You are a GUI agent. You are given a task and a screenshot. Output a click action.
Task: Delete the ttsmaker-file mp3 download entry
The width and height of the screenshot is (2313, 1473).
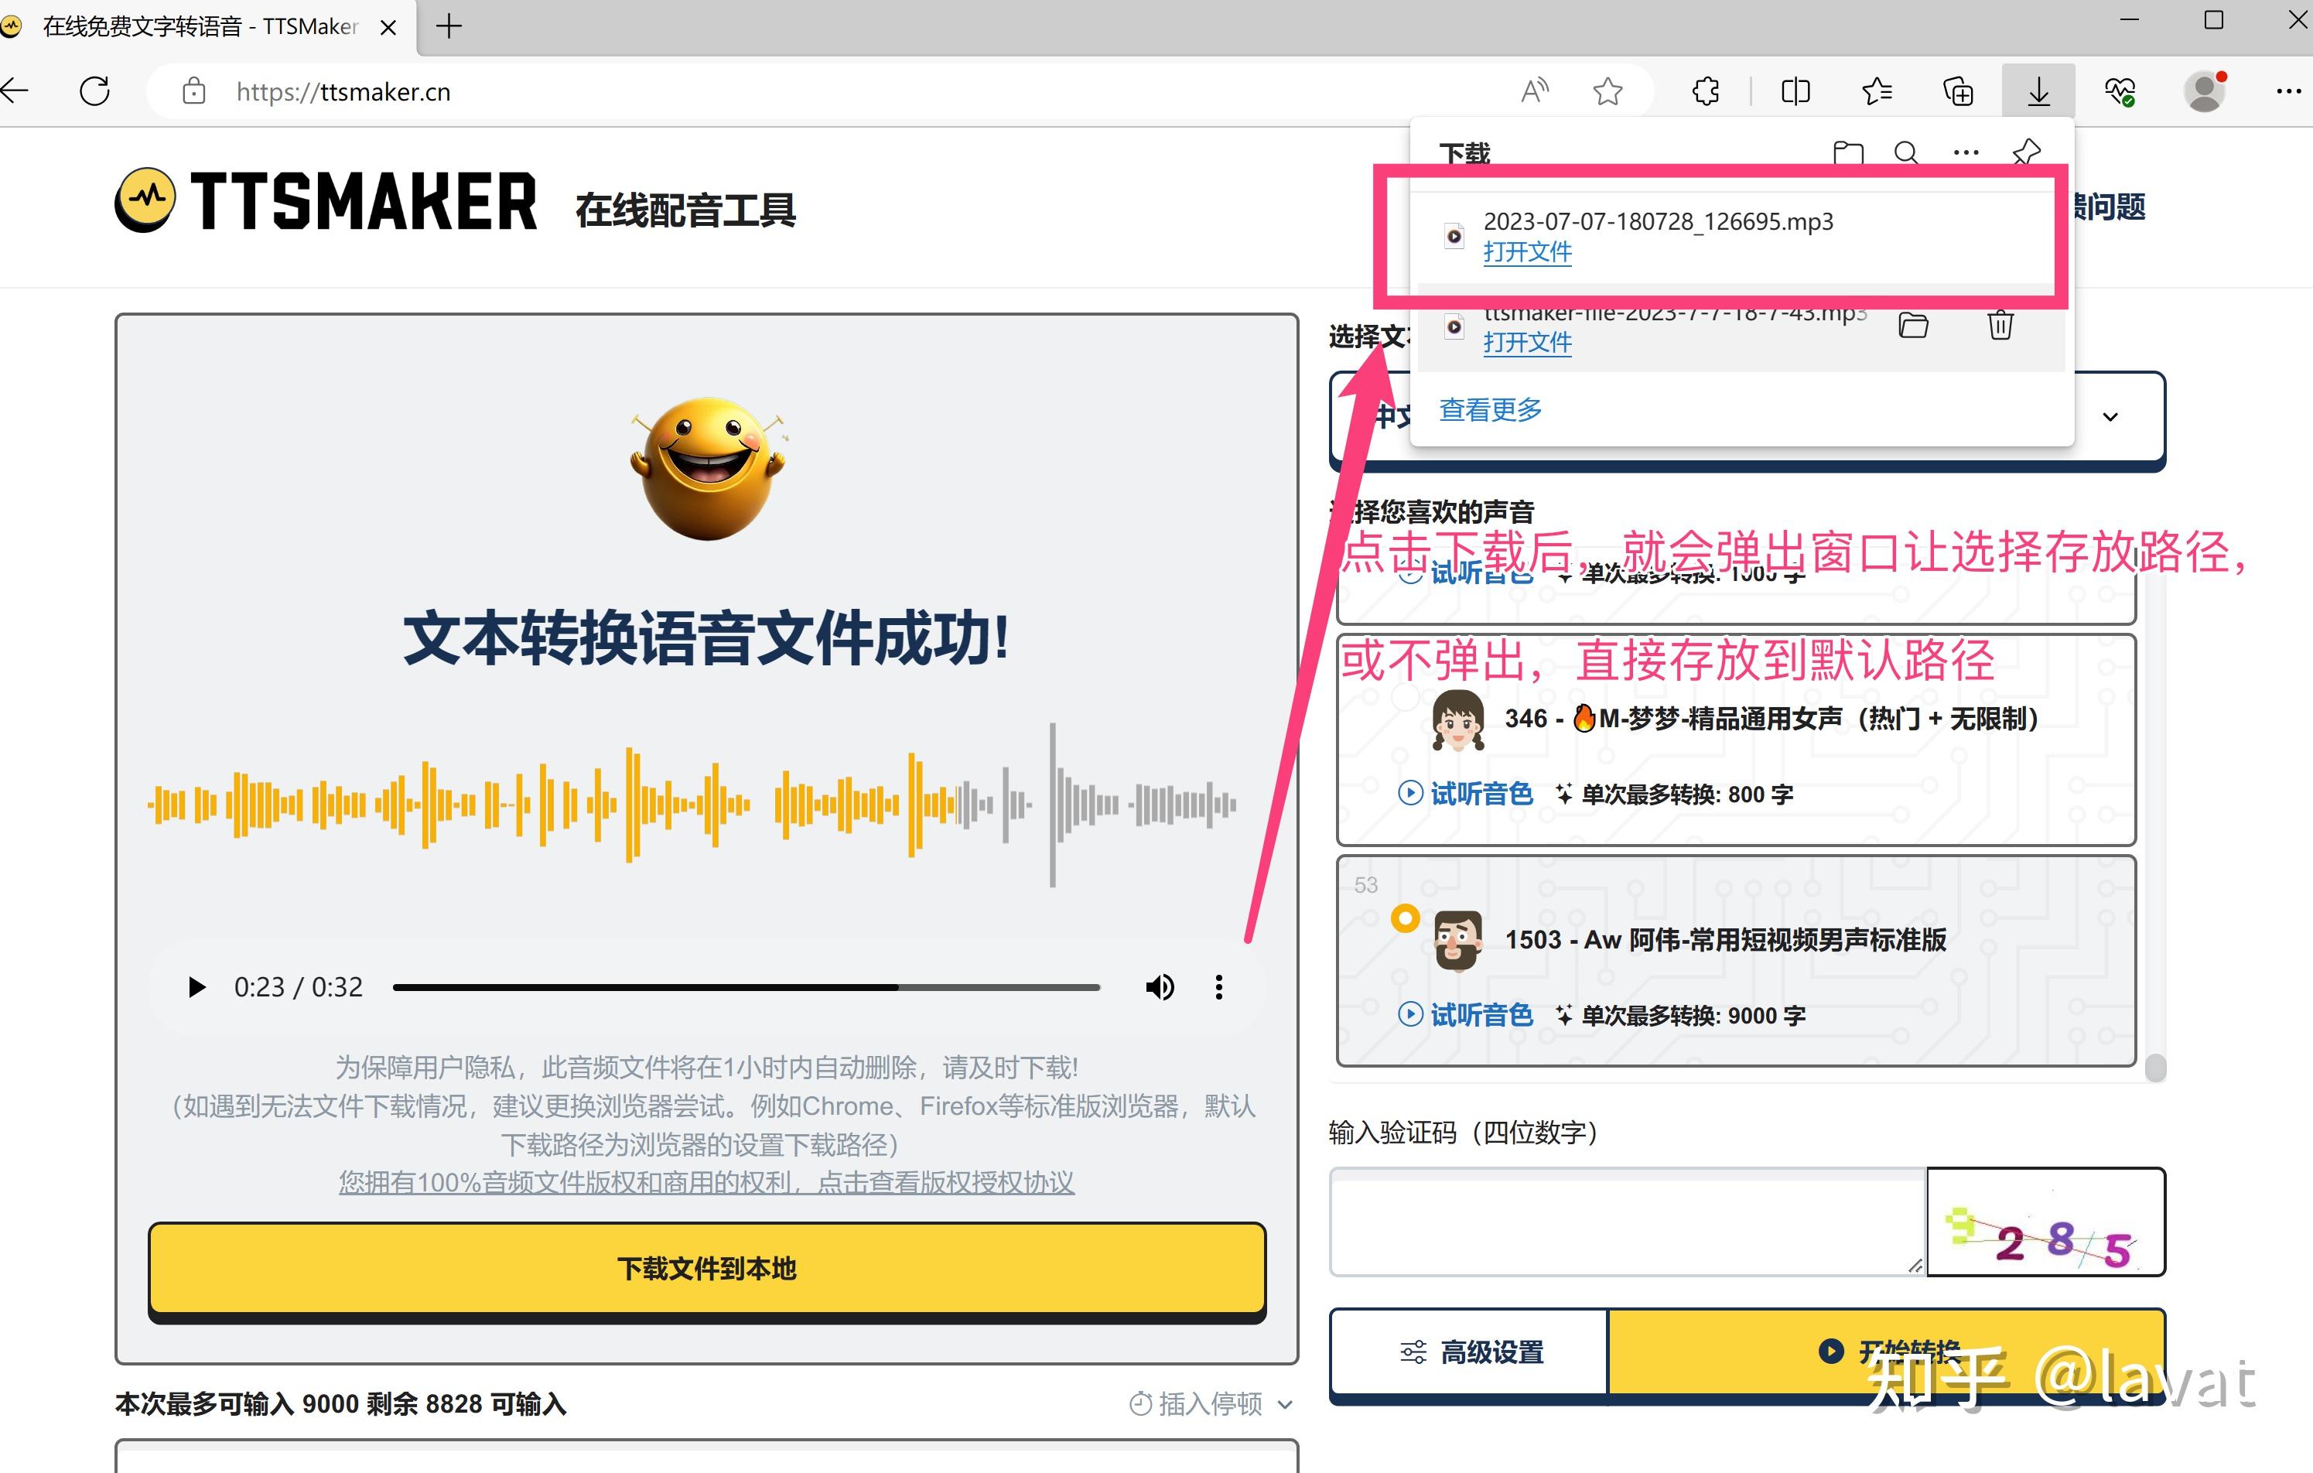point(2000,326)
